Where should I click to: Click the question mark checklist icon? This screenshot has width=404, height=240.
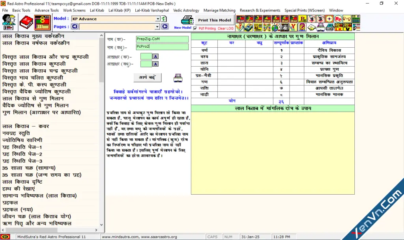click(240, 27)
